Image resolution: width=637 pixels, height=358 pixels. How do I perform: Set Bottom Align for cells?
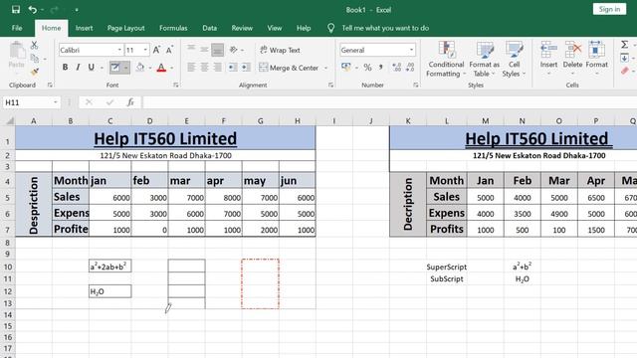(x=218, y=50)
